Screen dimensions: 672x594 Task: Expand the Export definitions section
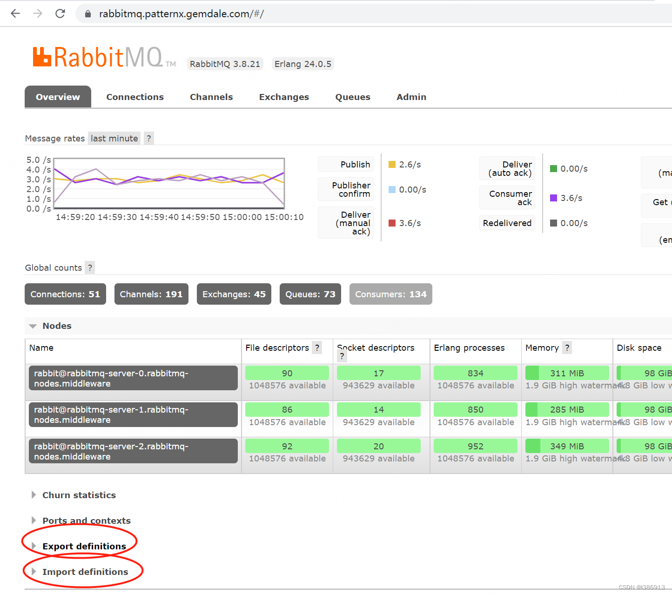[x=84, y=546]
